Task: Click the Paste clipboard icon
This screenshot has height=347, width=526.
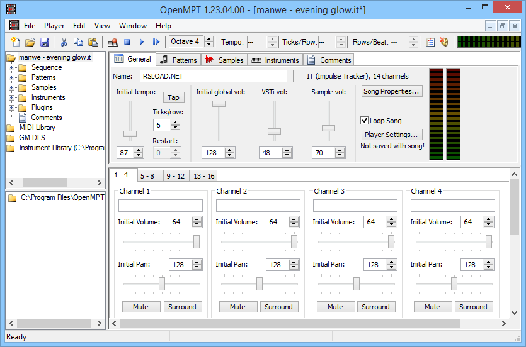Action: 93,42
